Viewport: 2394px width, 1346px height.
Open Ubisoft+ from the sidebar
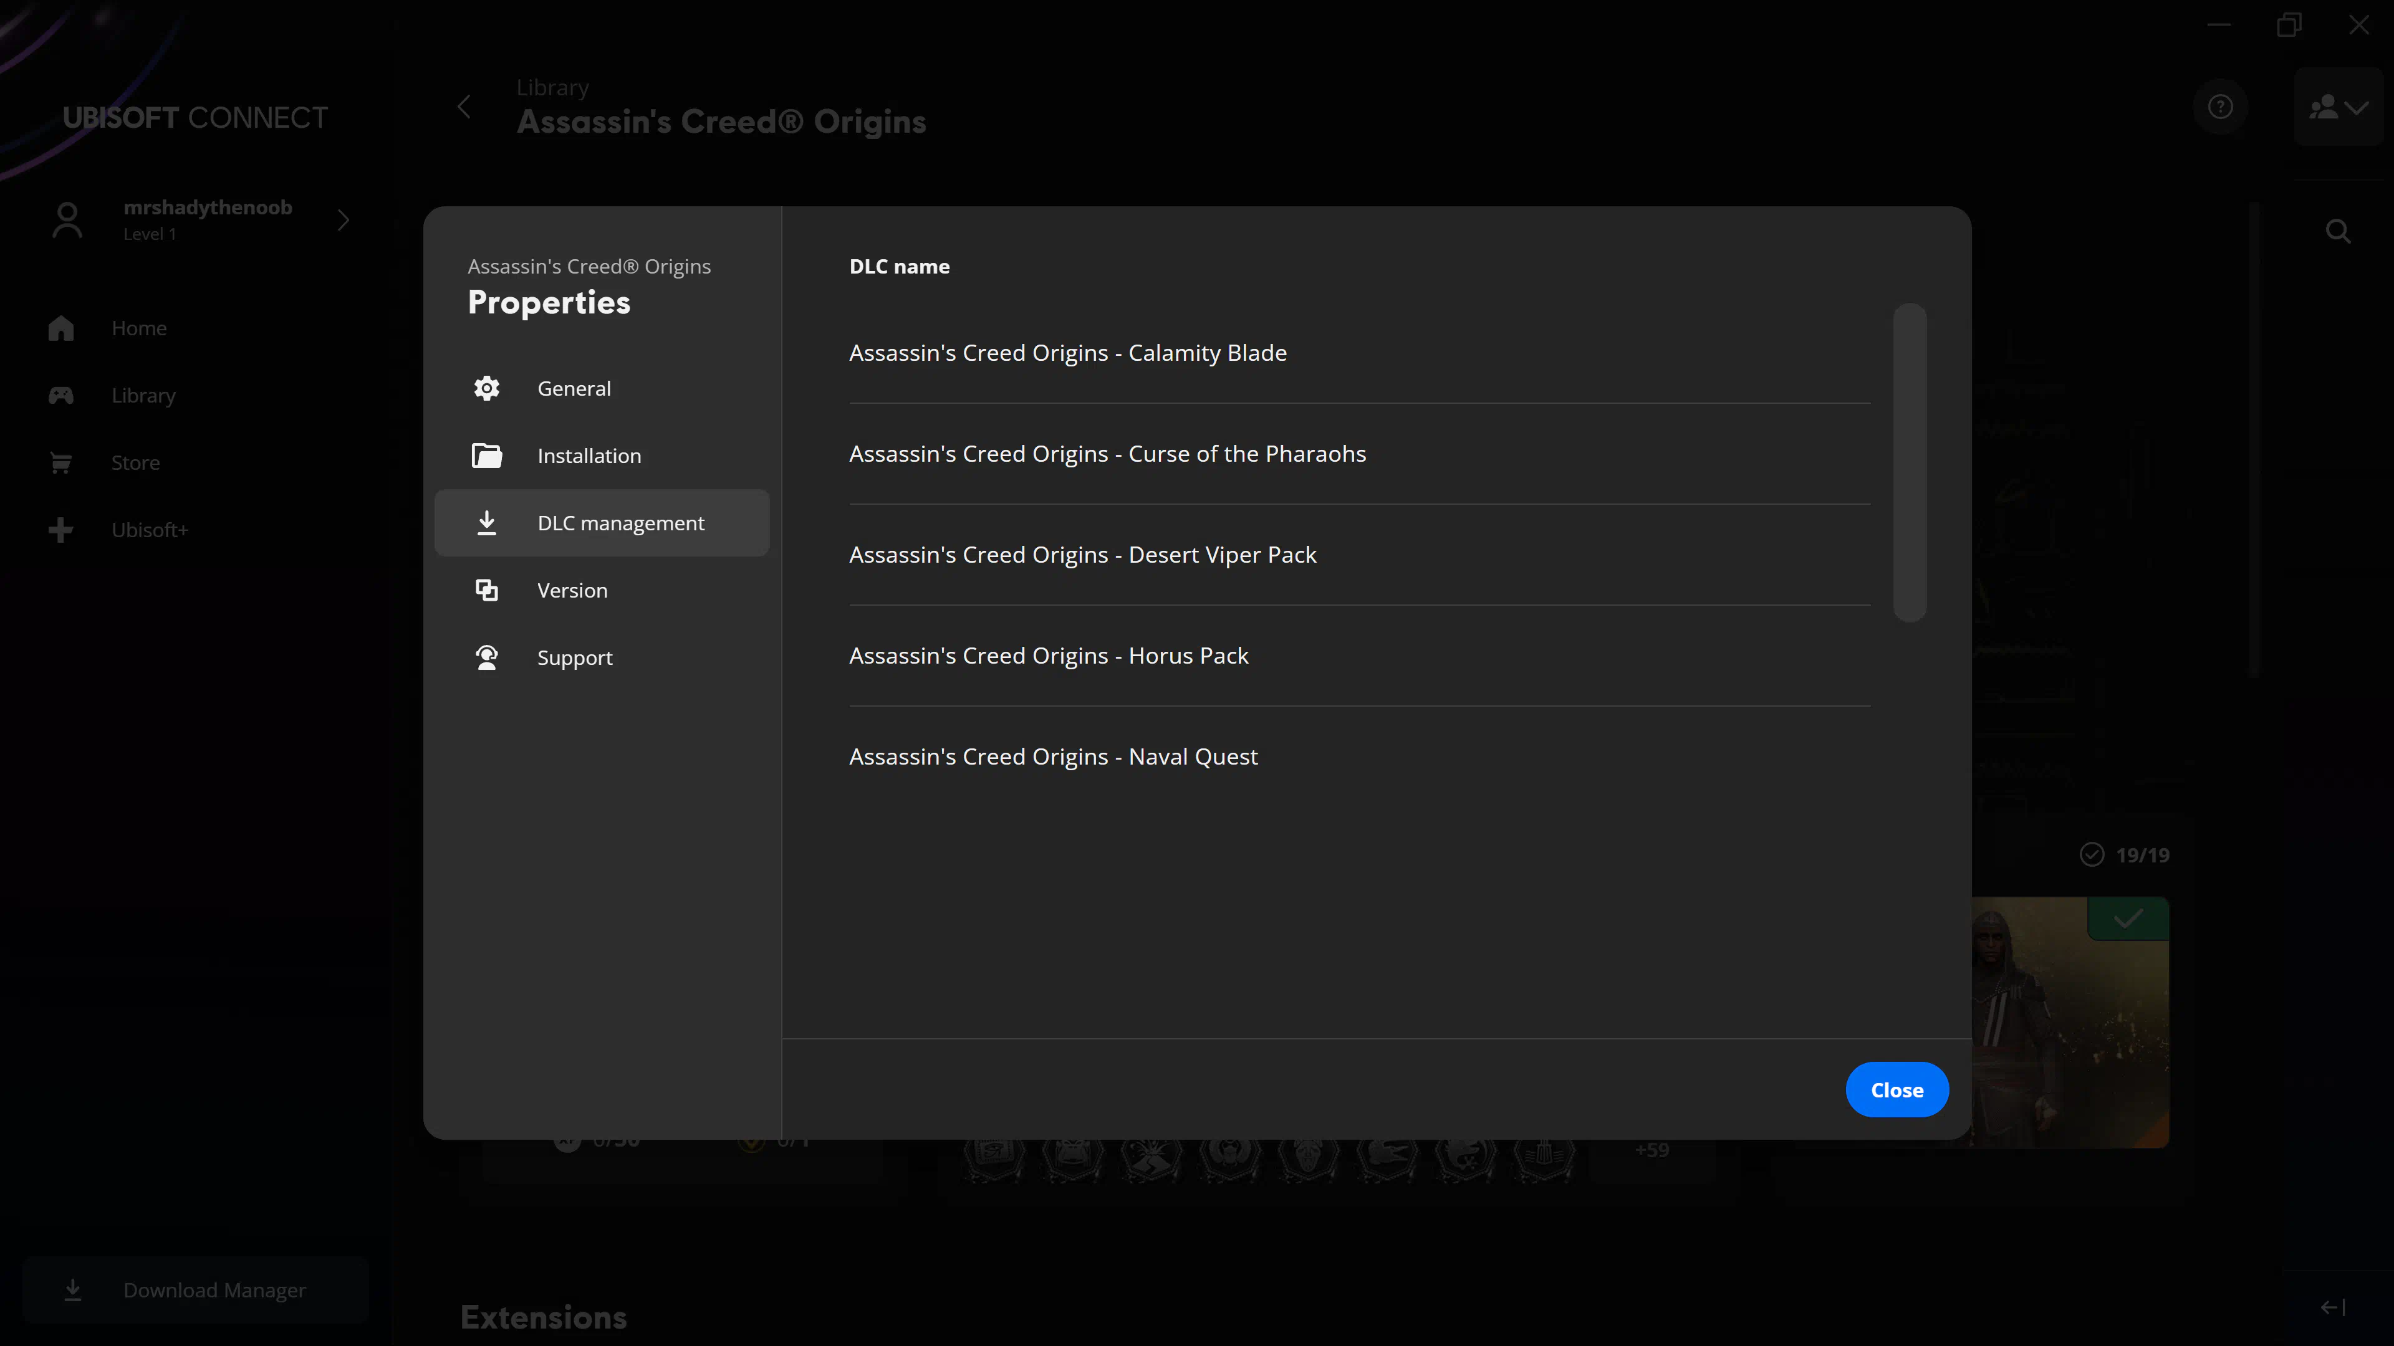(x=149, y=530)
